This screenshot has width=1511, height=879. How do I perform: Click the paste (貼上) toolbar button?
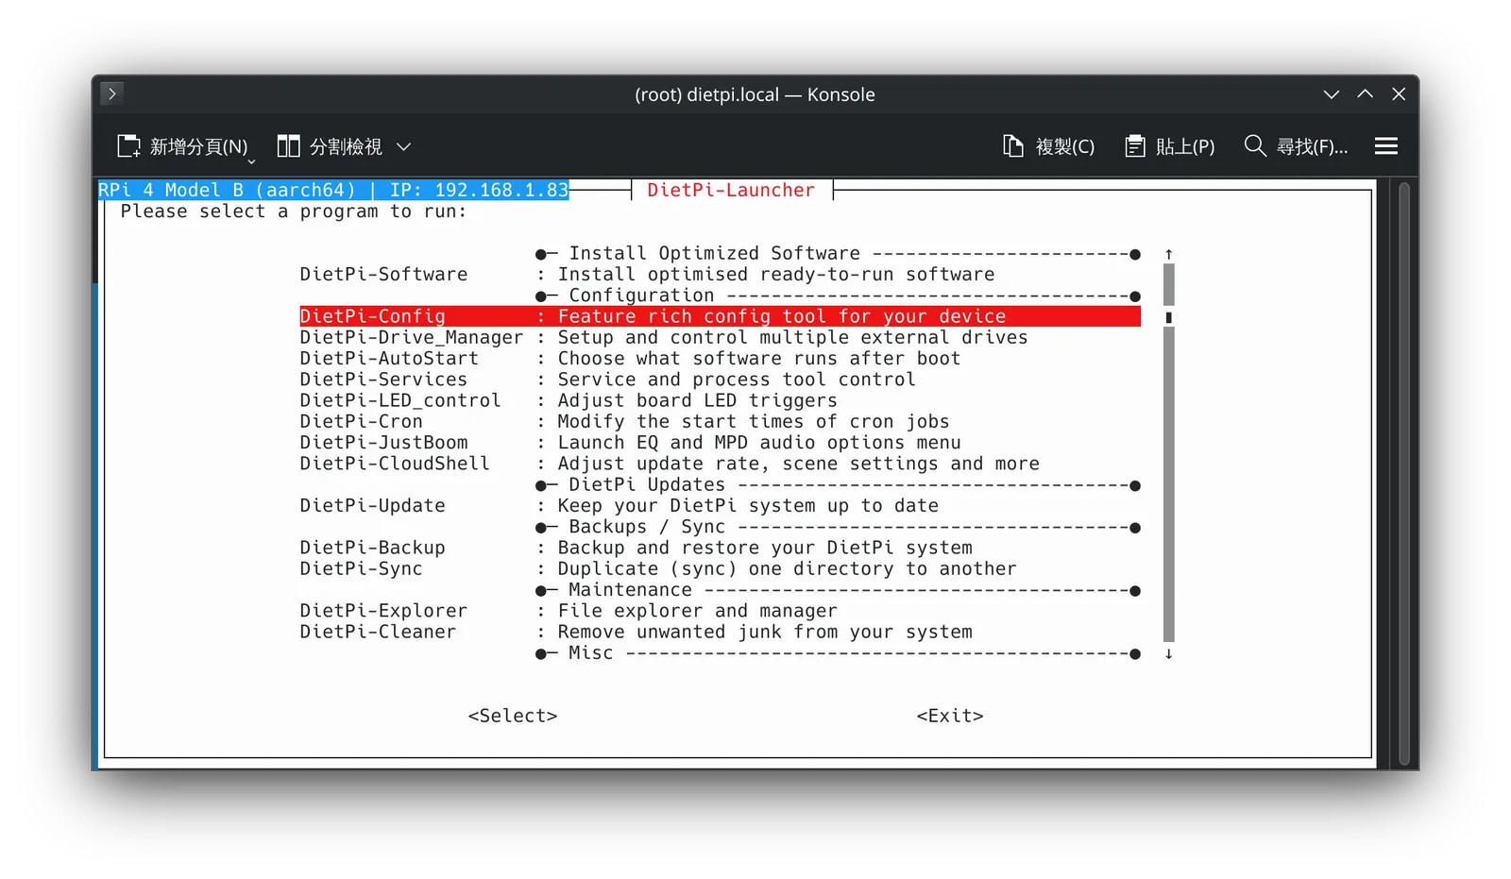point(1169,146)
